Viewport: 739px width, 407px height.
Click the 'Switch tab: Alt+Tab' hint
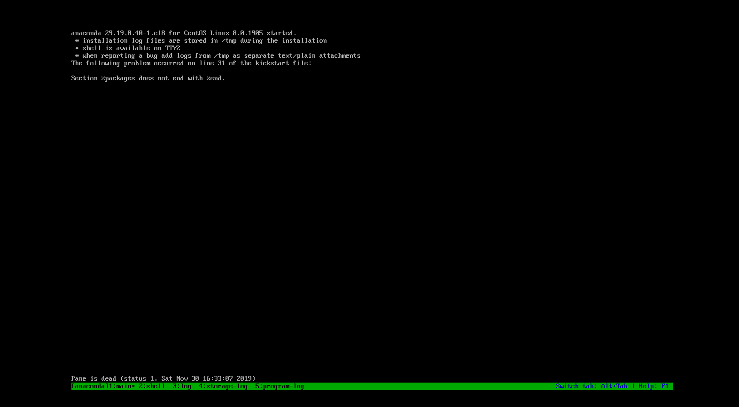[591, 386]
